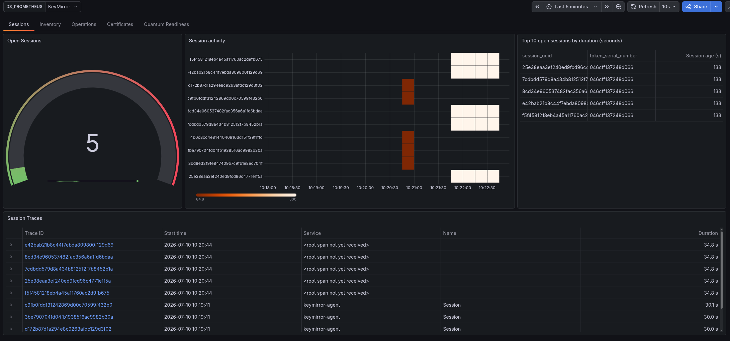Open the 10s refresh interval dropdown
The height and width of the screenshot is (341, 730).
point(669,7)
